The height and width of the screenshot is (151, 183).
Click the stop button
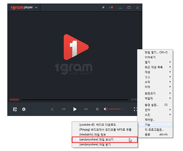click(x=97, y=109)
